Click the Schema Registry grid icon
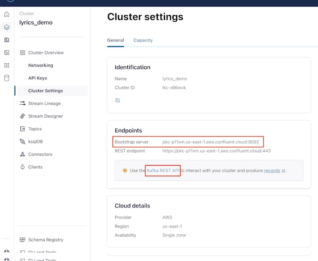Screen dimensions: 318x261 coord(23,240)
